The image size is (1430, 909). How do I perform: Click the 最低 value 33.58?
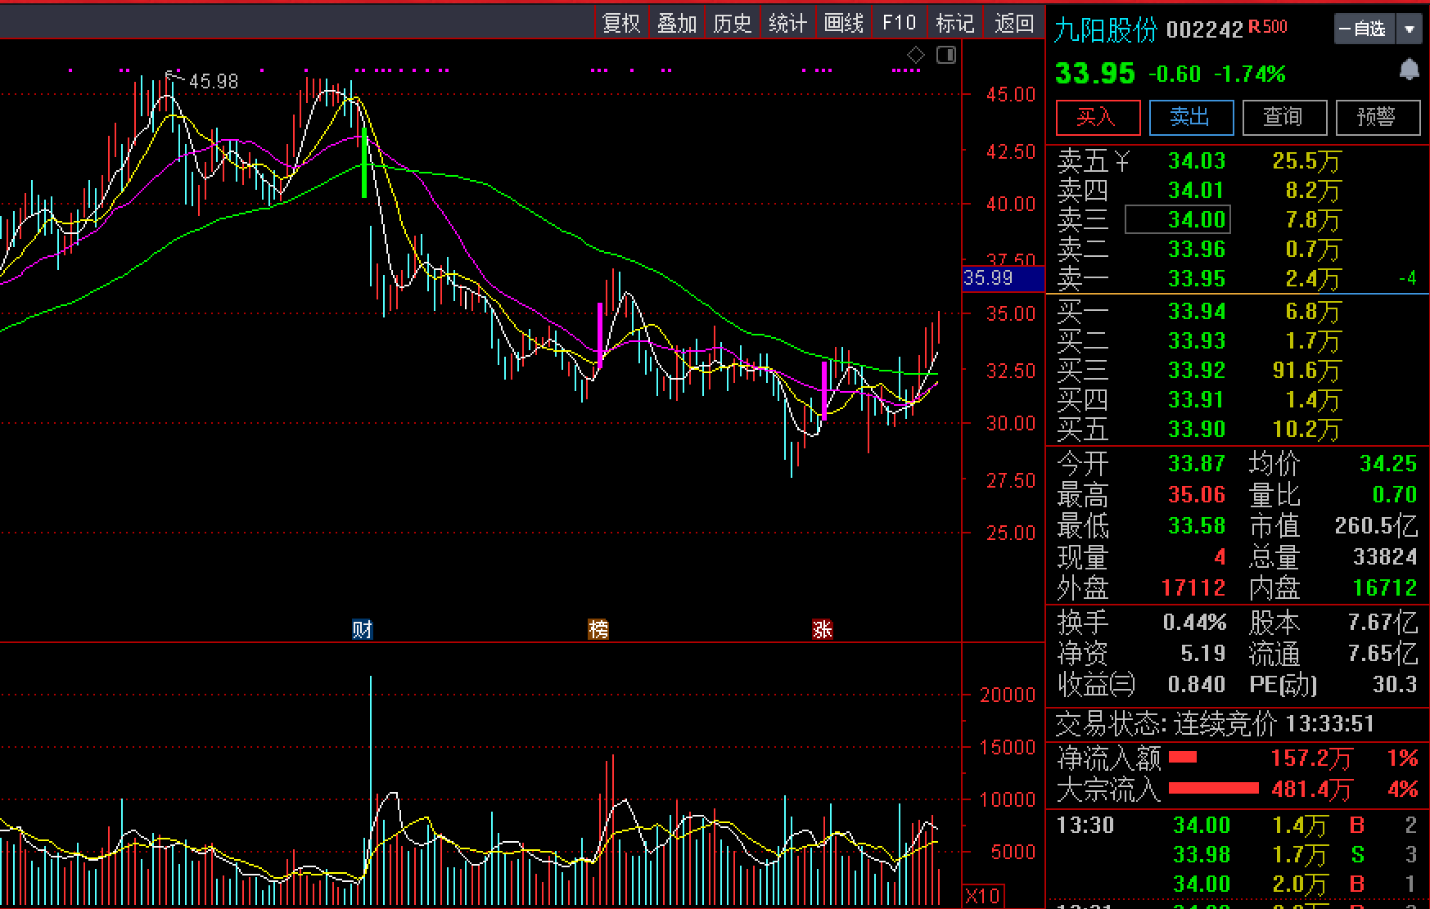click(1197, 526)
